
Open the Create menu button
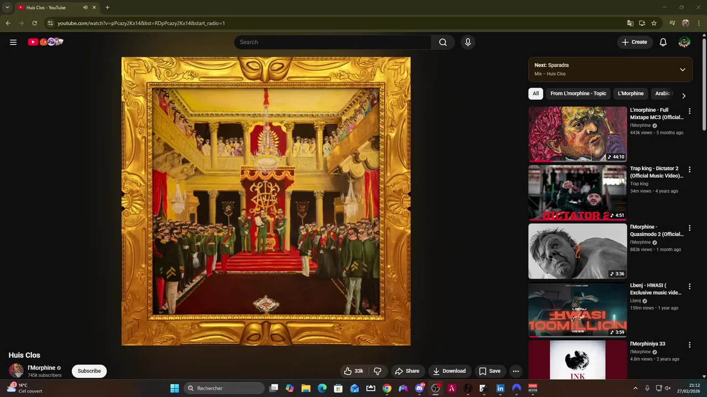[635, 42]
